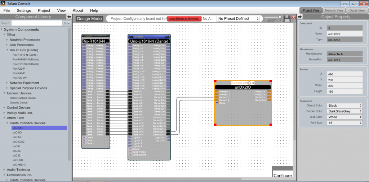
Task: Expand Neutrino Processors node
Action: pyautogui.click(x=7, y=39)
